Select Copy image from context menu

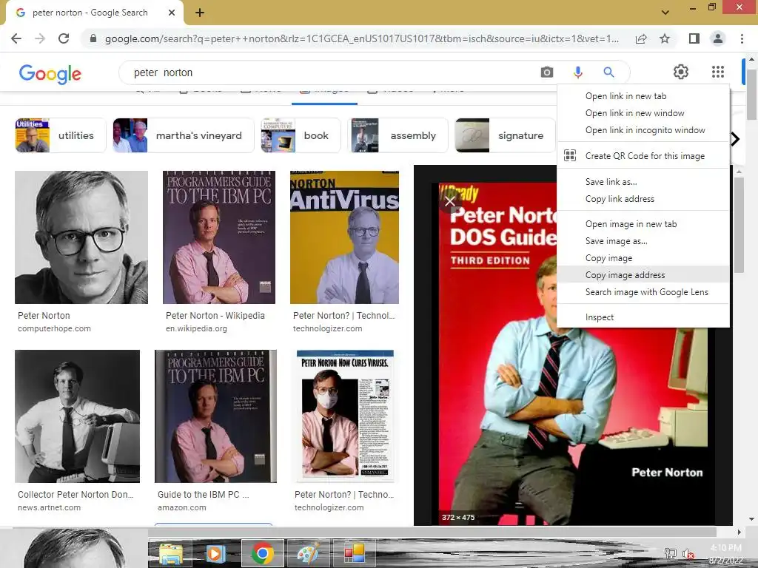(643, 258)
